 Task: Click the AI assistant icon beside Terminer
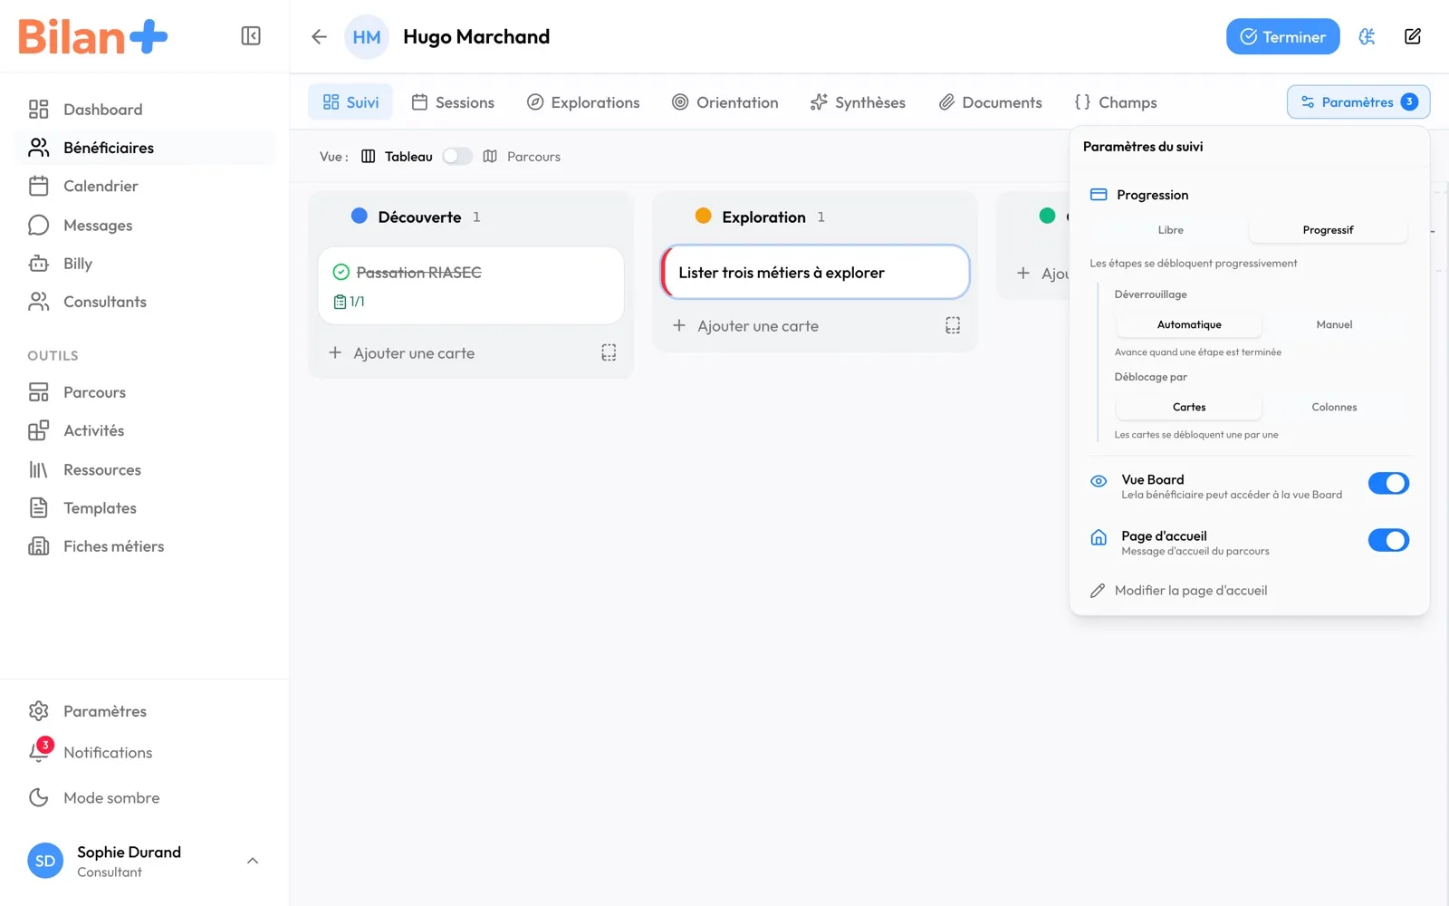click(x=1367, y=36)
